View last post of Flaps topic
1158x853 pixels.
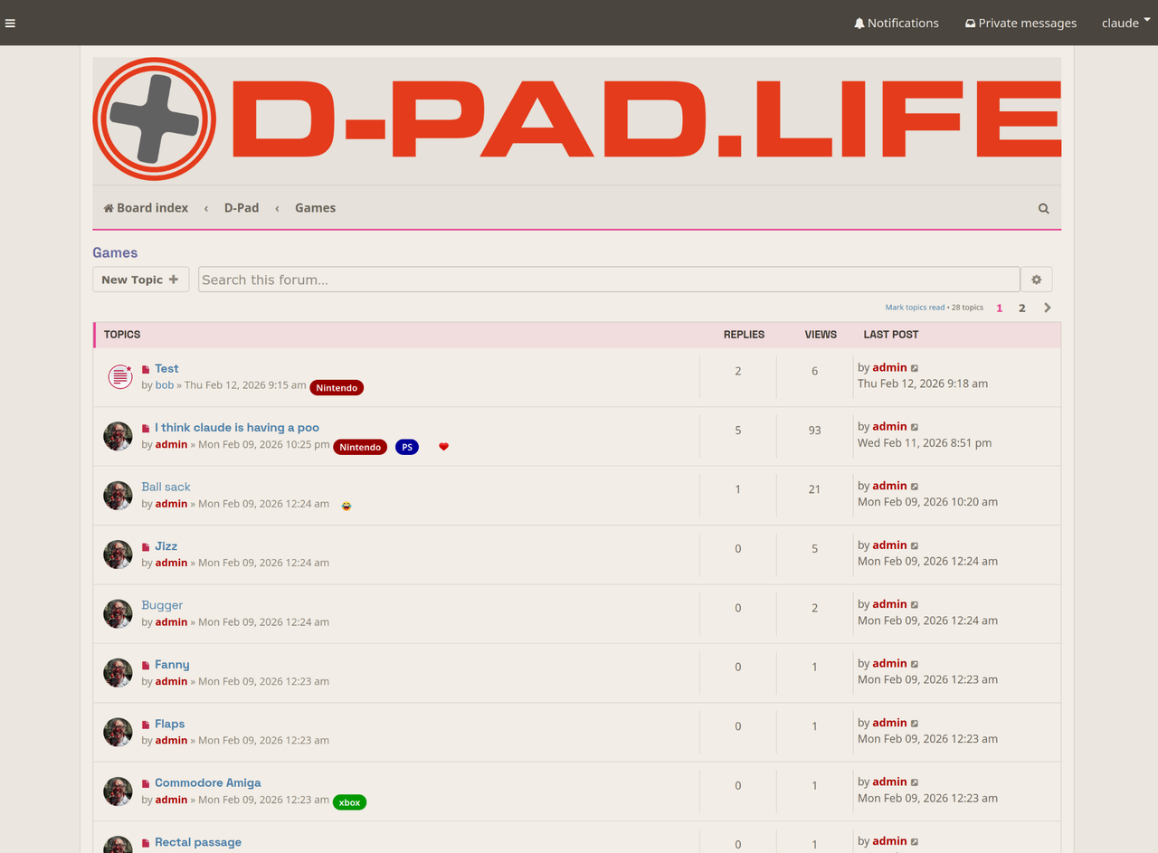pos(915,723)
